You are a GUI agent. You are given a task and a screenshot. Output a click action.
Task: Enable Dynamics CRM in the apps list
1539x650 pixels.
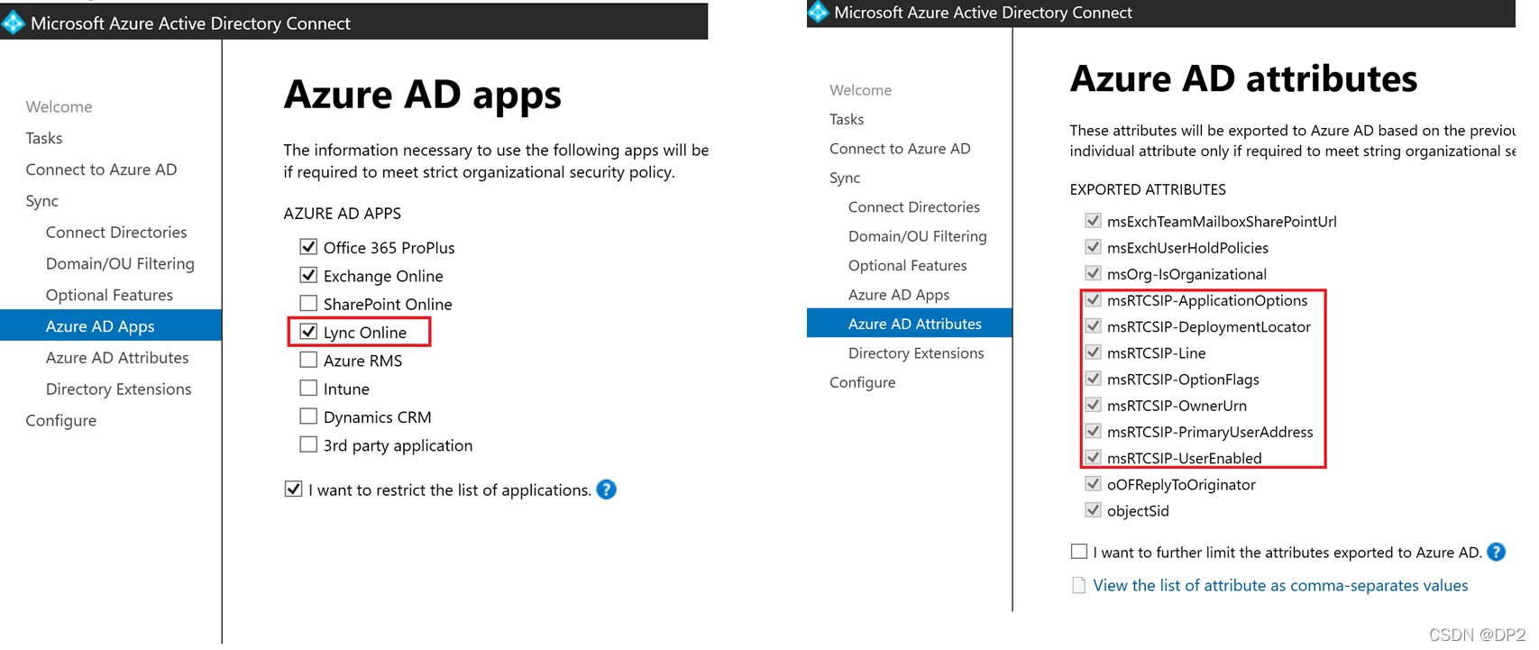pyautogui.click(x=308, y=417)
